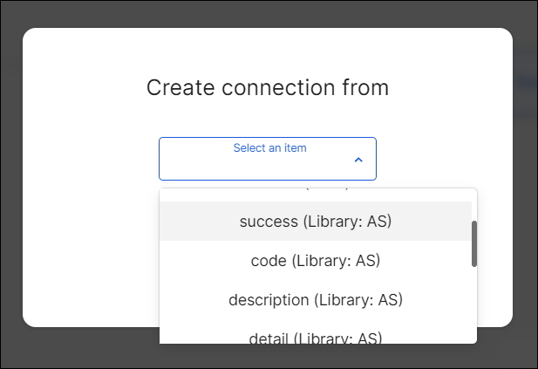
Task: Click the empty input area inside the combo box
Action: (x=253, y=166)
